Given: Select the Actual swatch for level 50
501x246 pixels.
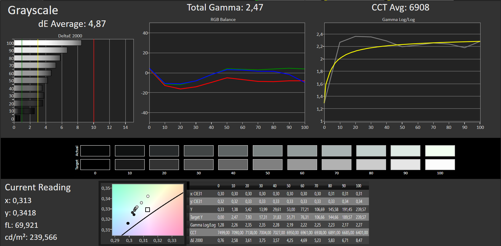Looking at the screenshot, I should pyautogui.click(x=268, y=151).
